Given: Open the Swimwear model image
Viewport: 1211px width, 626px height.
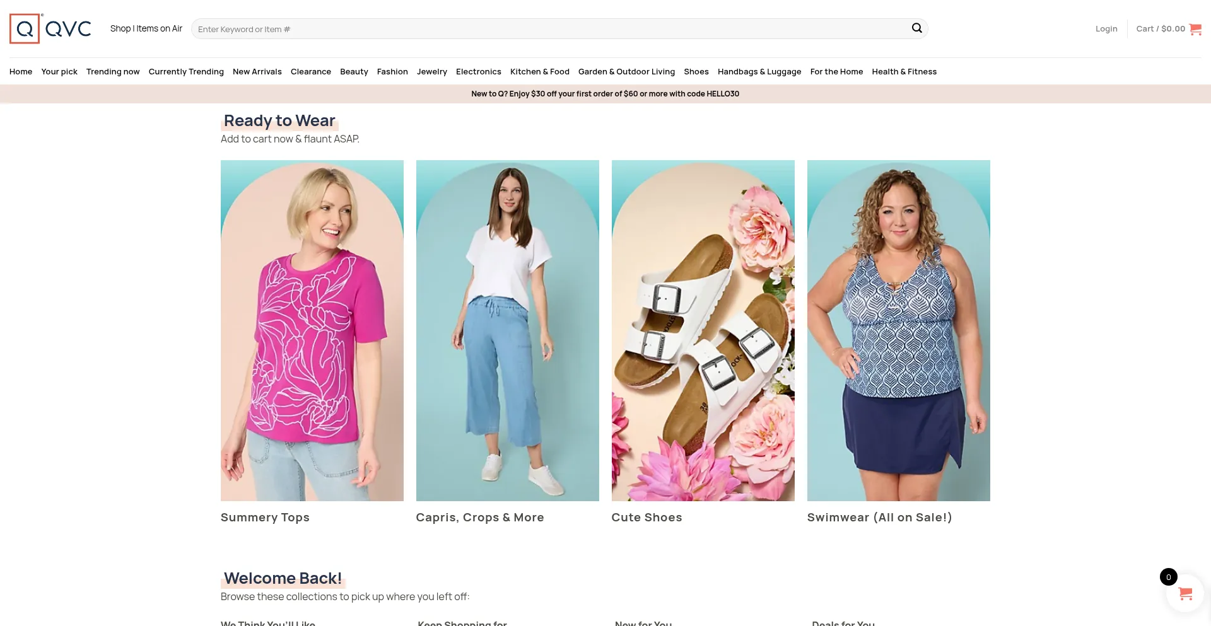Looking at the screenshot, I should point(899,330).
